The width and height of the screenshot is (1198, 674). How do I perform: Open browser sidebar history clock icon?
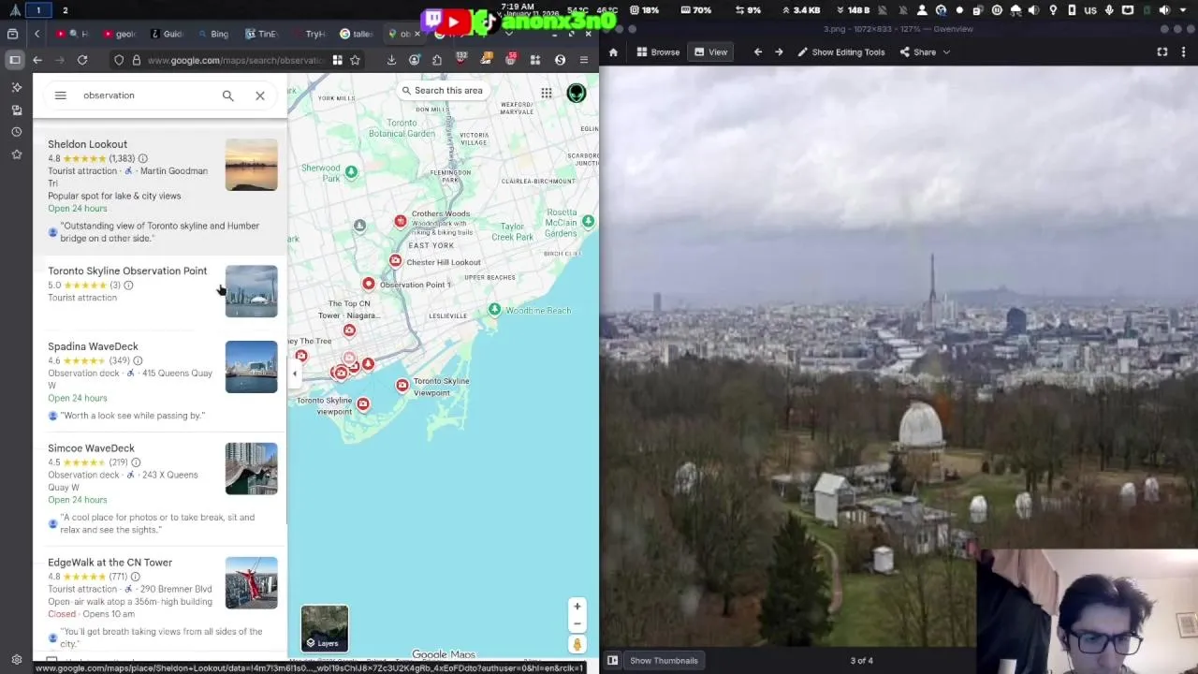coord(16,132)
